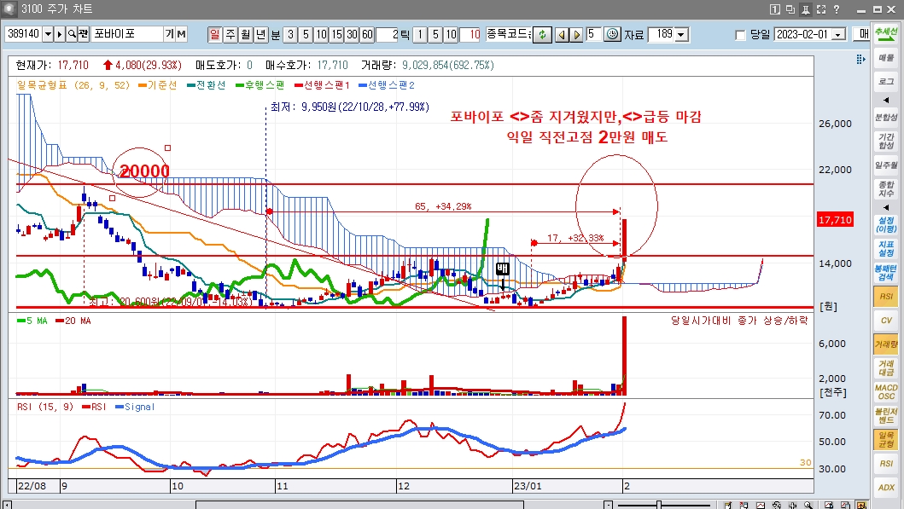Click the chart zoom slider handle

[659, 505]
